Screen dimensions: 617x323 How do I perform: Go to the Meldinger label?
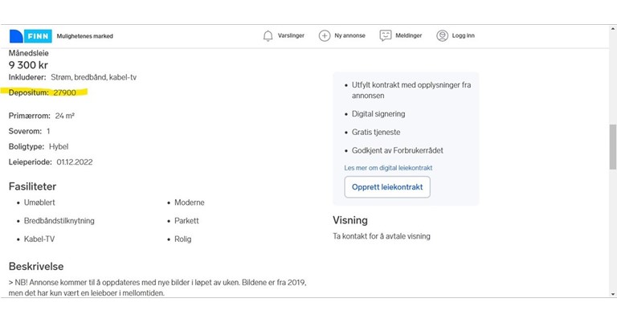point(410,36)
